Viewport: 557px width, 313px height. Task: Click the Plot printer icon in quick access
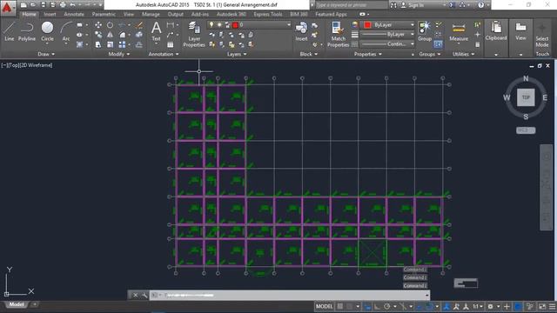click(63, 5)
